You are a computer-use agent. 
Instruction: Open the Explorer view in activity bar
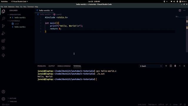point(3,11)
